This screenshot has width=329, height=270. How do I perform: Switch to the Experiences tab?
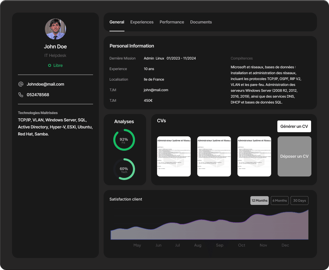142,22
